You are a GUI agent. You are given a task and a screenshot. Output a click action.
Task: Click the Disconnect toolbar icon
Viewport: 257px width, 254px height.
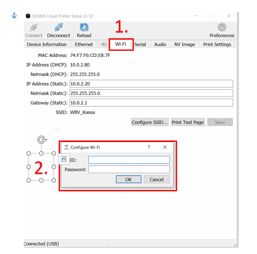click(x=59, y=28)
